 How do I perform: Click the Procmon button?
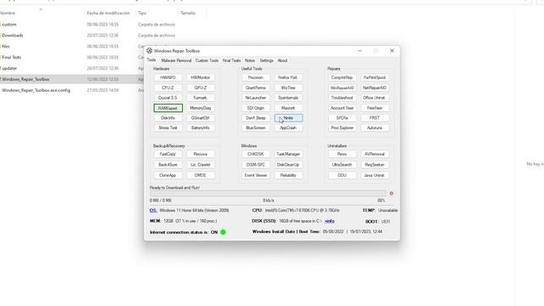(256, 77)
